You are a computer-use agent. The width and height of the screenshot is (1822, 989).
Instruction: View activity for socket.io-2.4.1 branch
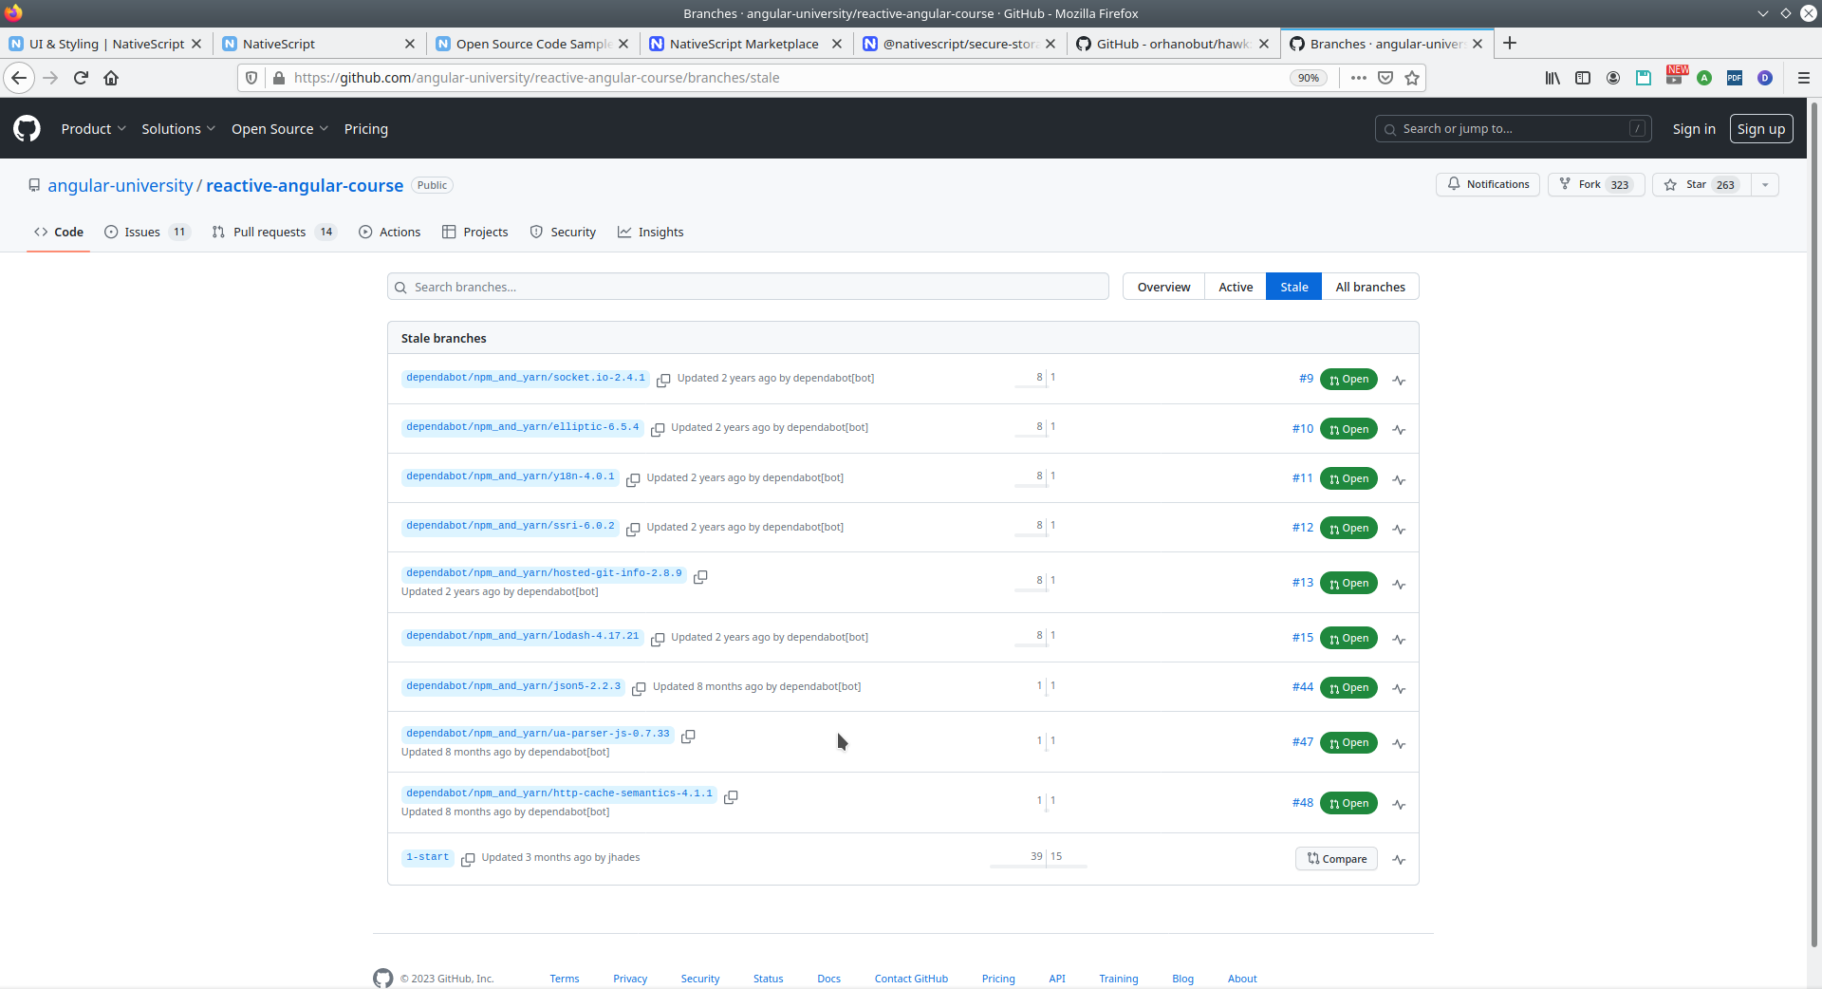pos(1399,381)
